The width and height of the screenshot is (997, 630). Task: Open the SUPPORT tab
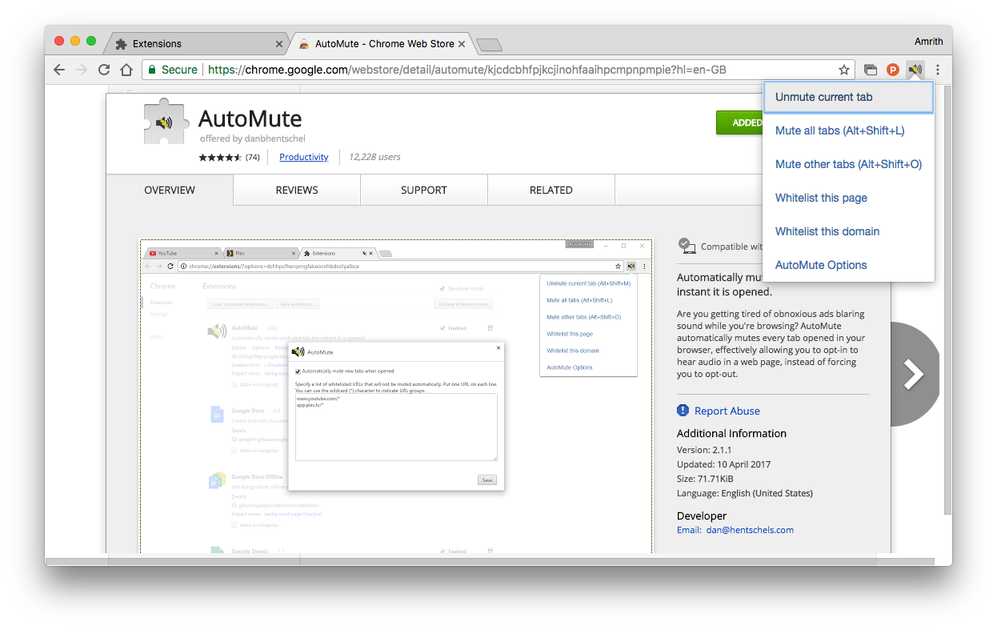424,190
